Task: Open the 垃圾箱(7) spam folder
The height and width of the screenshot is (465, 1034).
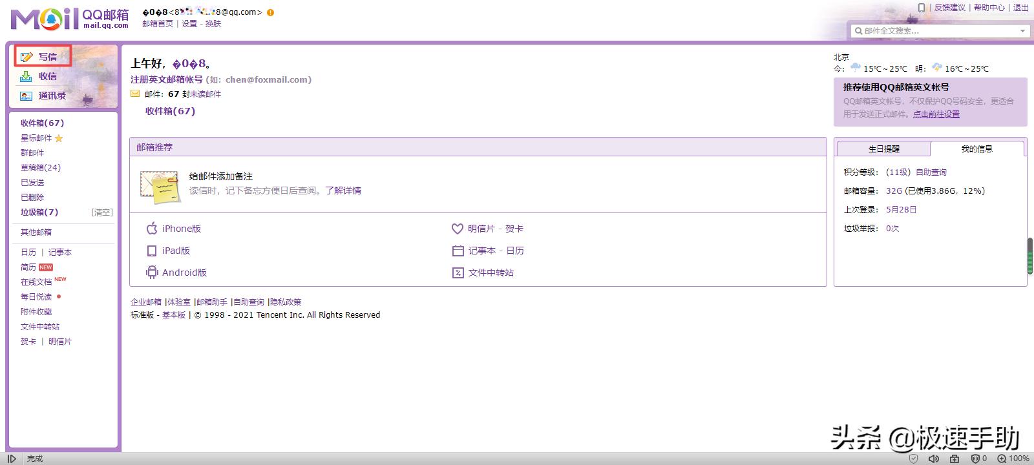Action: coord(39,212)
